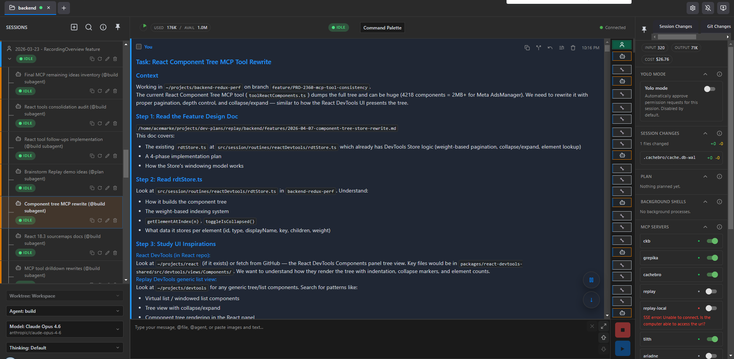The image size is (734, 359).
Task: Click the blue send play button
Action: pos(623,349)
